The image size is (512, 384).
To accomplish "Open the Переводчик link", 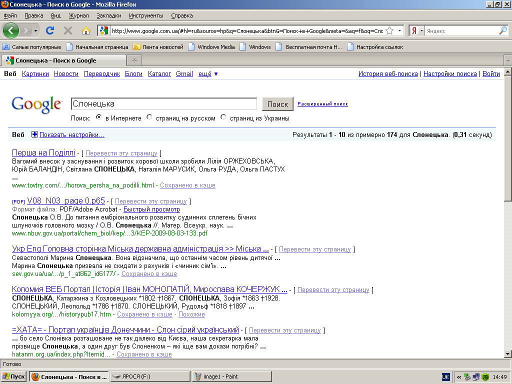I will 102,74.
